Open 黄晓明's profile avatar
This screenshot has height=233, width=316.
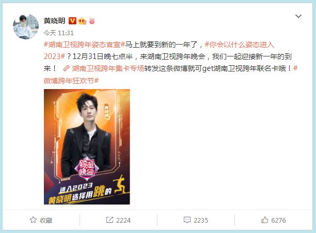tap(26, 26)
